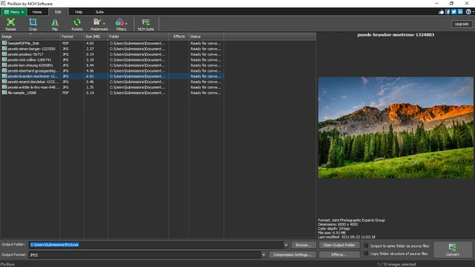The width and height of the screenshot is (475, 267).
Task: Click the SamplePDFFile_5mb file icon
Action: tap(4, 43)
